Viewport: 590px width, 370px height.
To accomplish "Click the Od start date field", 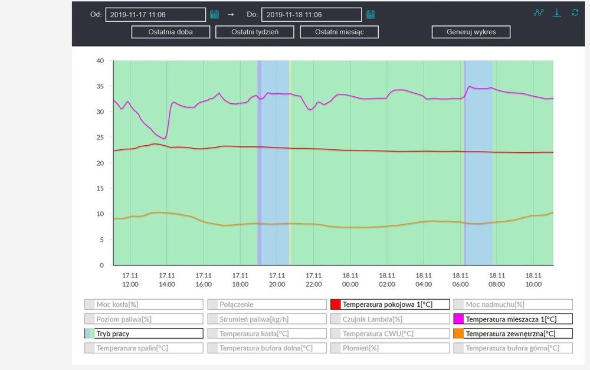I will pyautogui.click(x=156, y=15).
